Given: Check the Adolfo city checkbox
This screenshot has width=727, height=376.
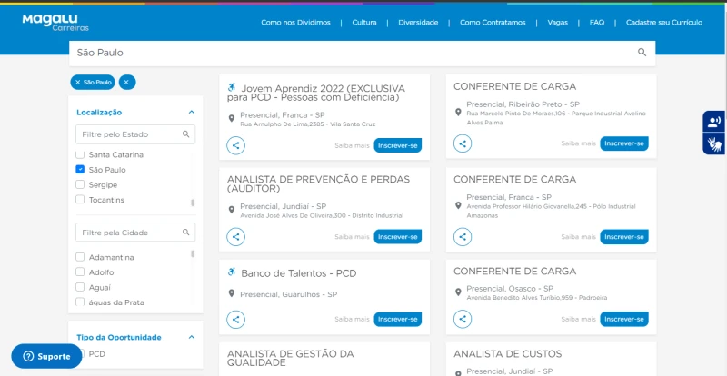Looking at the screenshot, I should coord(80,272).
